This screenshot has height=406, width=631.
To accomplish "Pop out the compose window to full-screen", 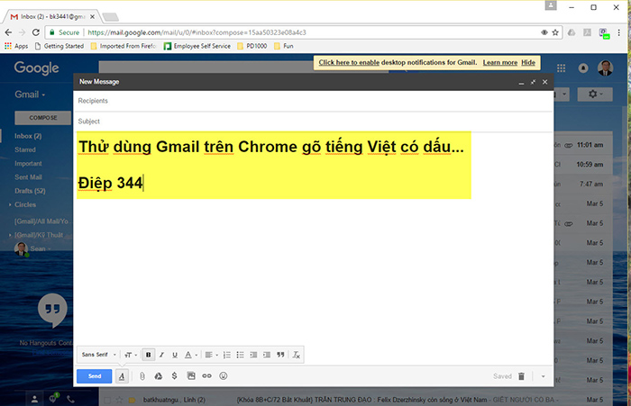I will click(x=533, y=82).
